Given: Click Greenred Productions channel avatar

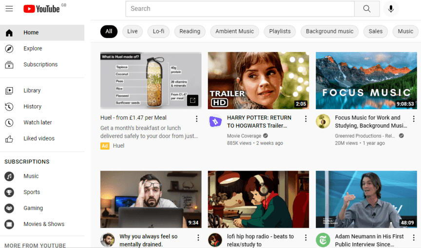Looking at the screenshot, I should click(323, 121).
